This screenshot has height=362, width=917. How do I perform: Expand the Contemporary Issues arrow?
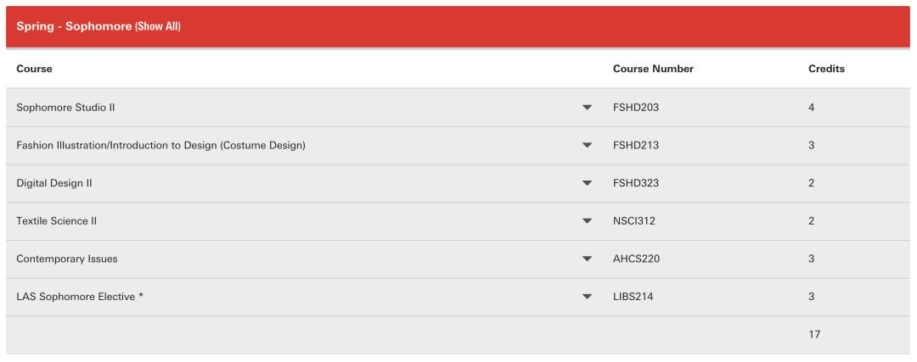click(587, 259)
